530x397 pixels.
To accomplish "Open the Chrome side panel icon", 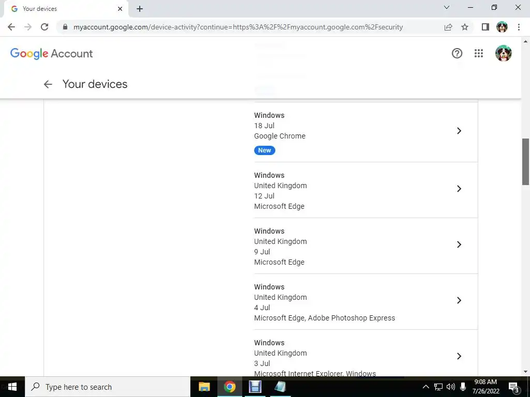I will click(485, 27).
